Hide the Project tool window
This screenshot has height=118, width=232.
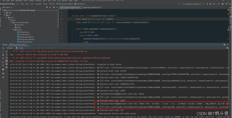click(x=57, y=7)
